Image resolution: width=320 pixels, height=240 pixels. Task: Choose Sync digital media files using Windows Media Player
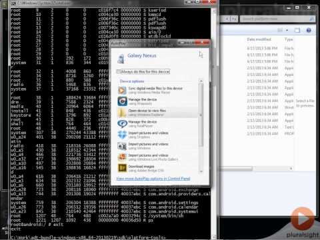pyautogui.click(x=157, y=90)
